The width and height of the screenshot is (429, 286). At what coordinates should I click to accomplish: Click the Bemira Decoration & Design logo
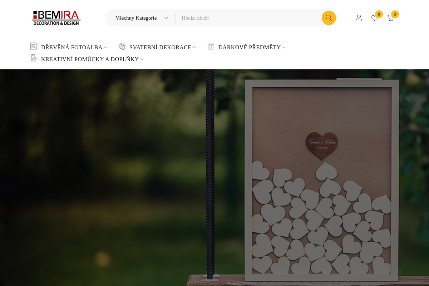56,18
